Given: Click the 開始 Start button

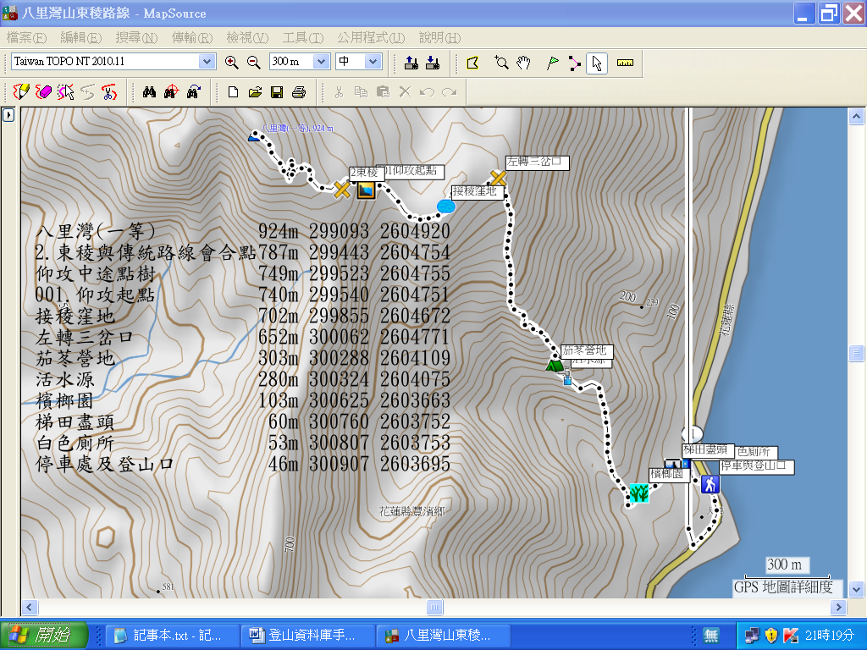Looking at the screenshot, I should pos(44,635).
